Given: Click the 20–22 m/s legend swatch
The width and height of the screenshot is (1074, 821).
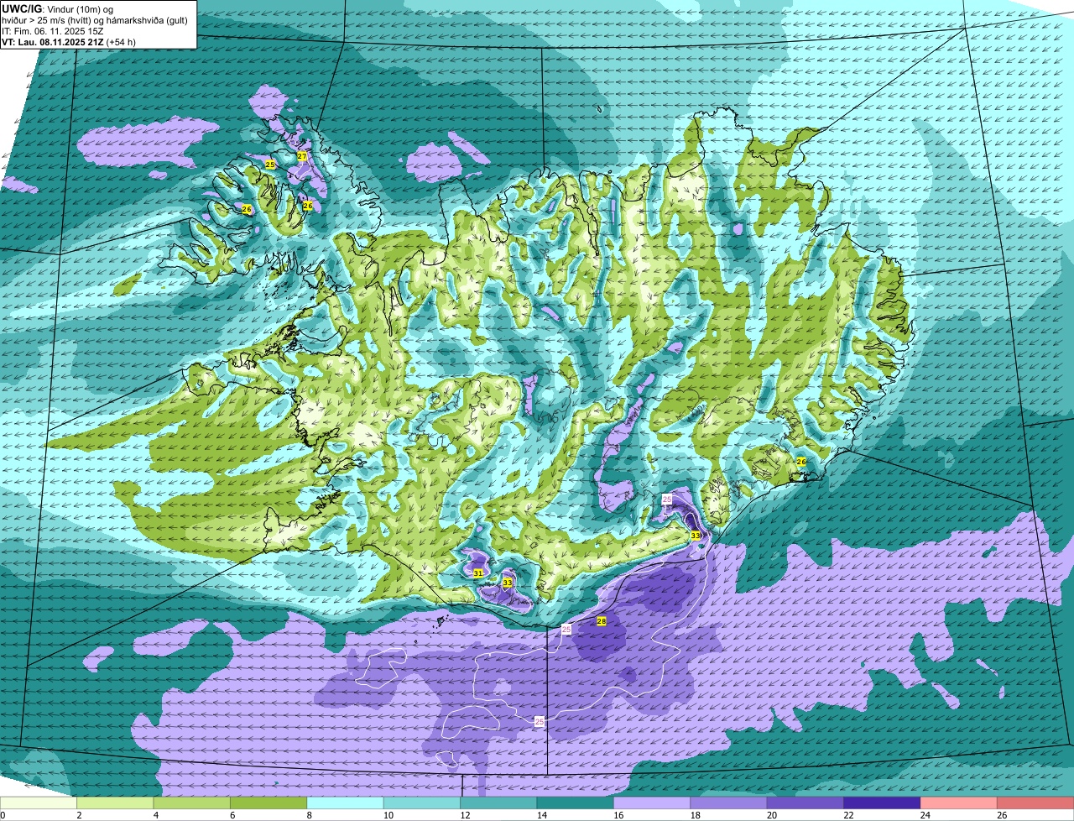Looking at the screenshot, I should (805, 803).
